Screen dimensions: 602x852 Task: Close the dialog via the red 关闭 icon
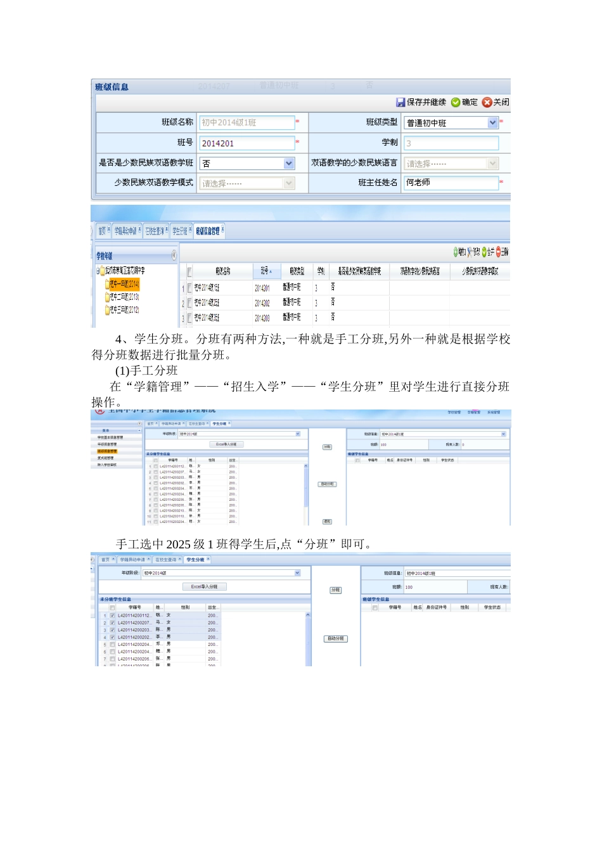click(x=487, y=102)
